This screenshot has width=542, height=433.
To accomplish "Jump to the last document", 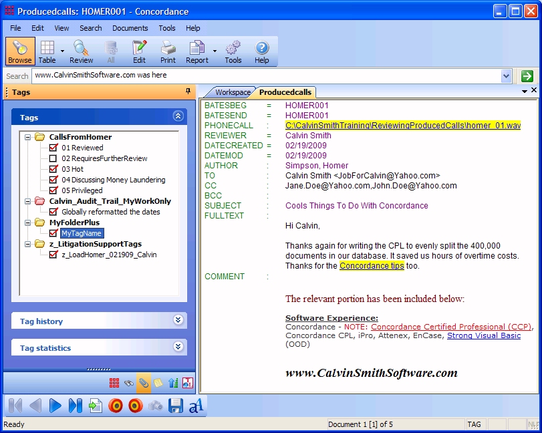I will [x=76, y=406].
